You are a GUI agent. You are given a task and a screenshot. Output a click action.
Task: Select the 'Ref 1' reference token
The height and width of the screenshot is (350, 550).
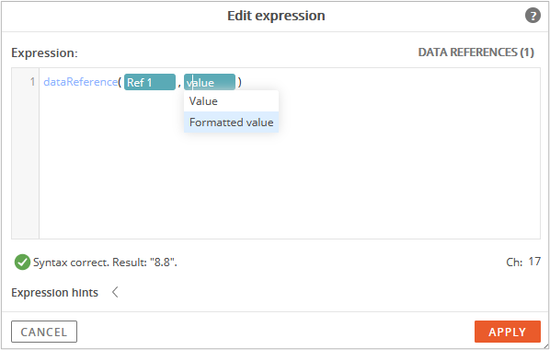(150, 82)
